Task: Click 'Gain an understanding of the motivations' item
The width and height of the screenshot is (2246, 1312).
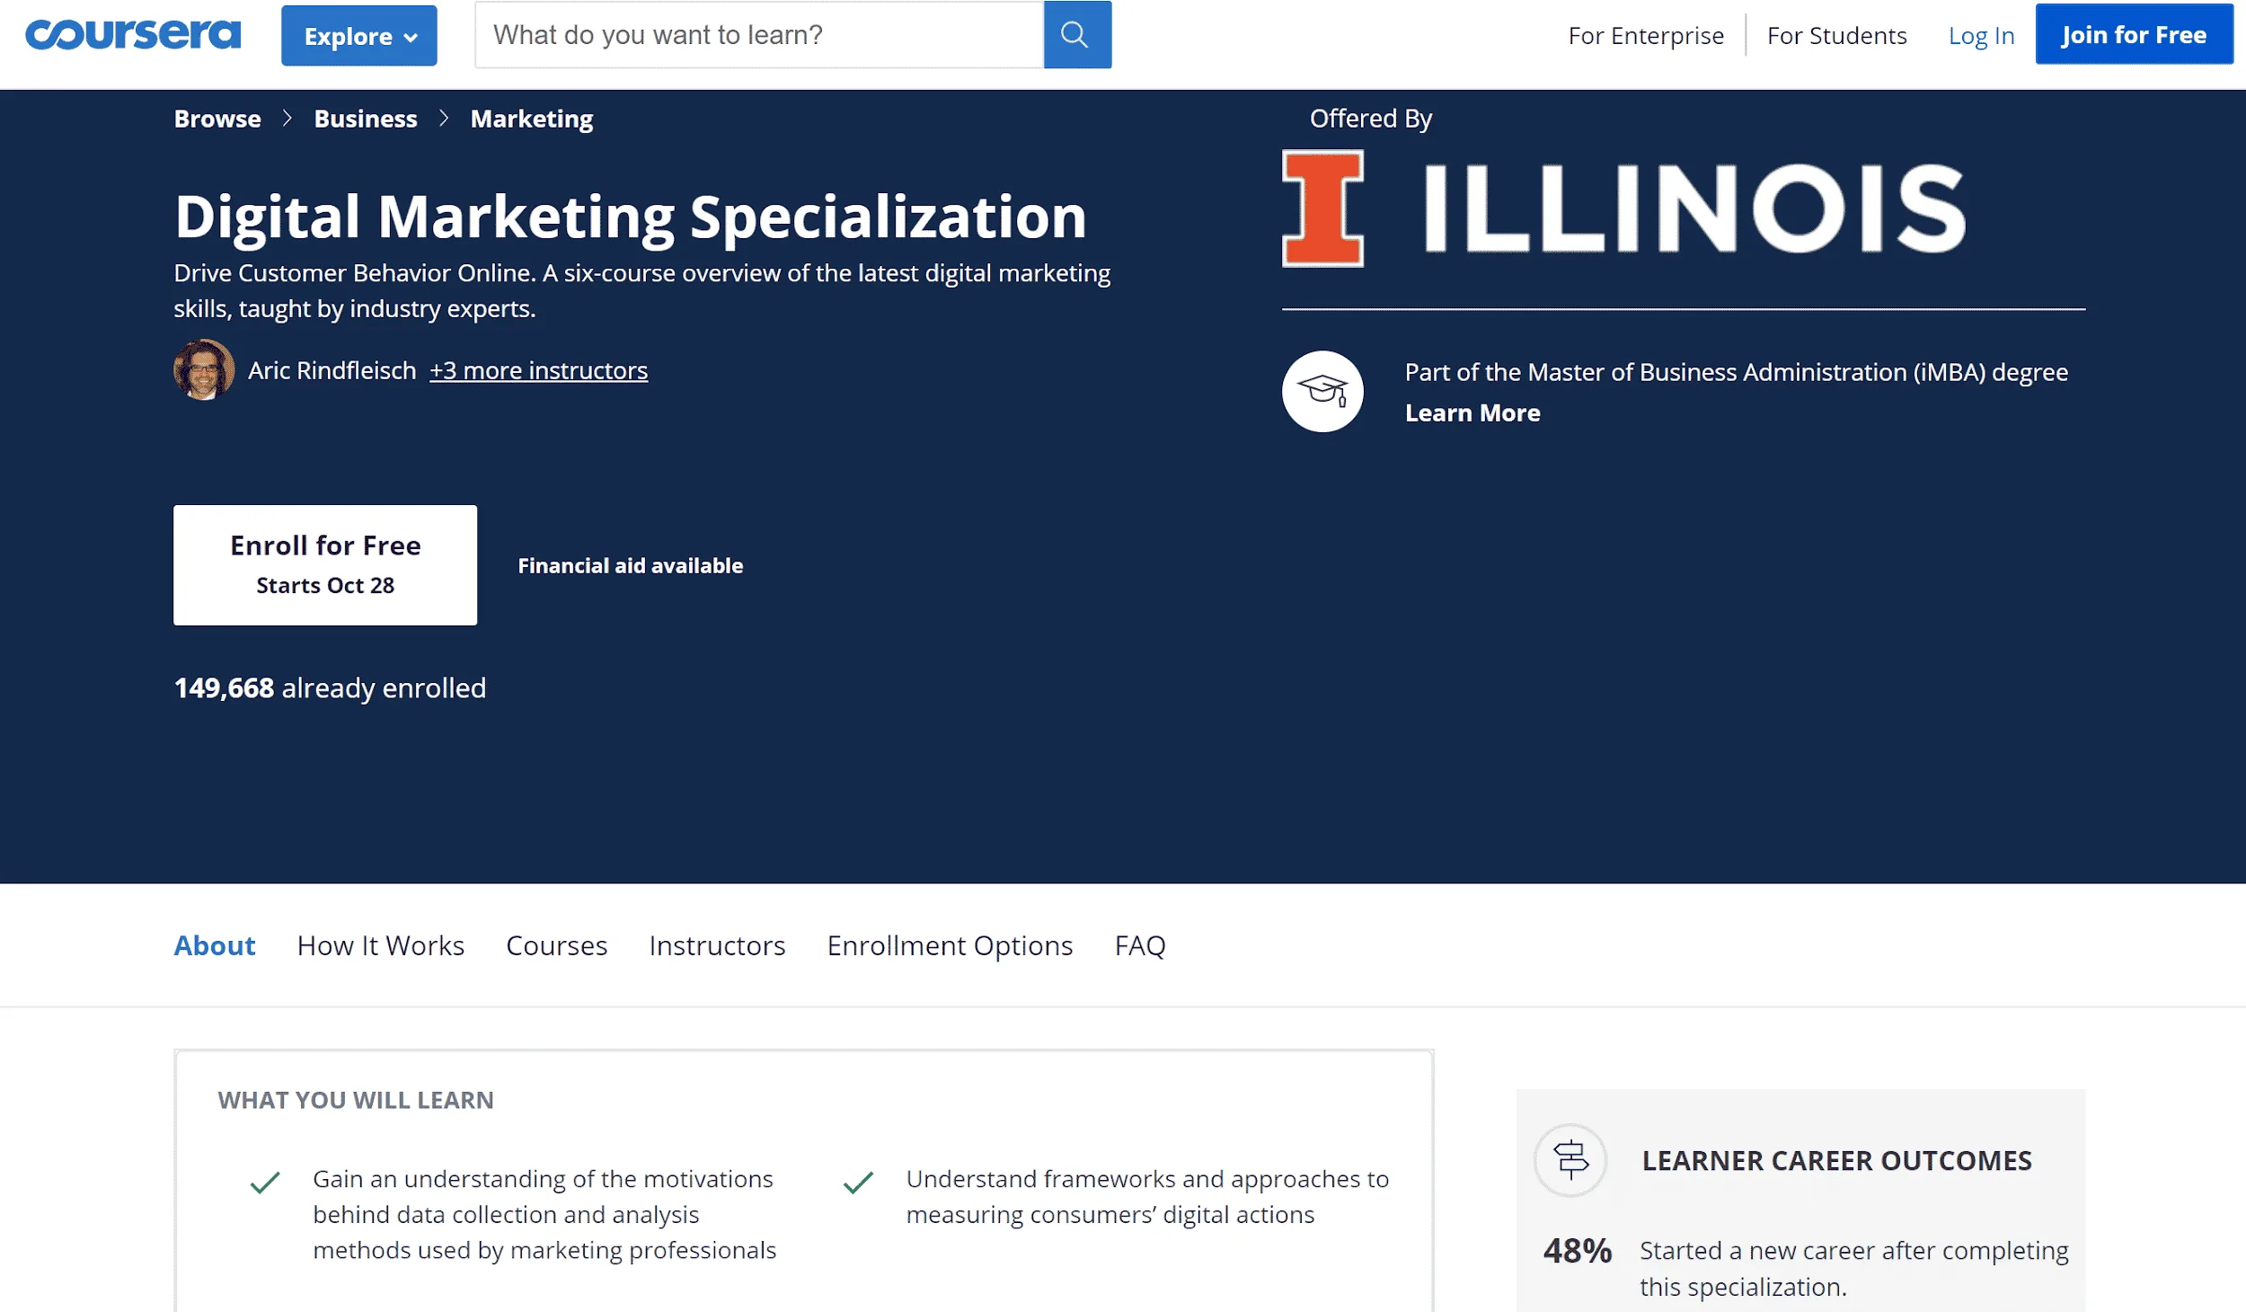Action: click(x=544, y=1214)
